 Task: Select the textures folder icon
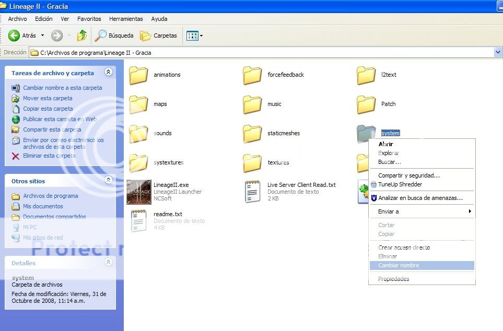point(252,163)
